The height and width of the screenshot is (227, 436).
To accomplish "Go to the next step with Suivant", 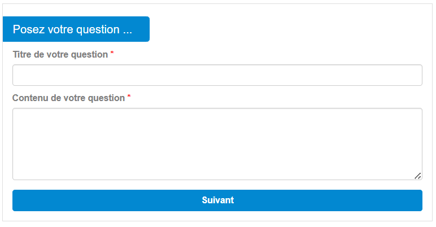I will click(x=217, y=200).
